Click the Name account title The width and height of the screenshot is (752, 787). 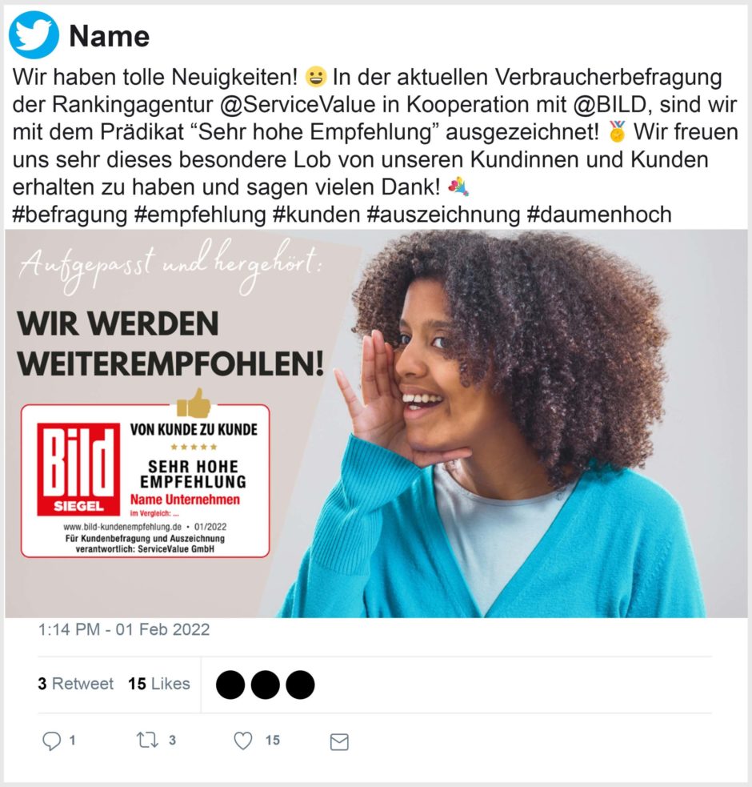tap(110, 36)
